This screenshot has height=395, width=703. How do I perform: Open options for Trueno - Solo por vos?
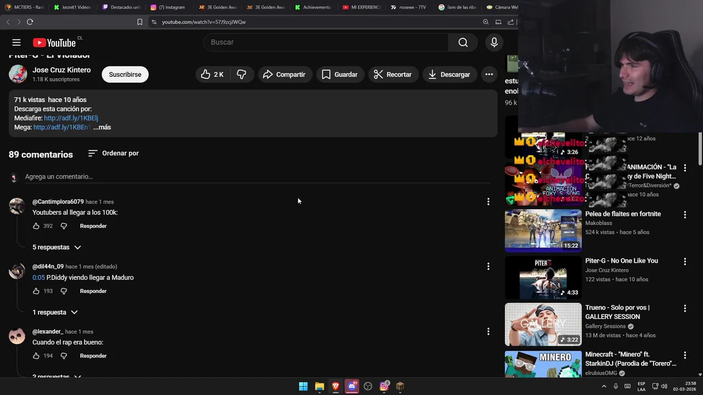pyautogui.click(x=685, y=308)
